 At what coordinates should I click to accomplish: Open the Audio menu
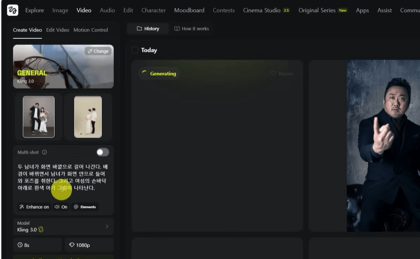point(107,10)
